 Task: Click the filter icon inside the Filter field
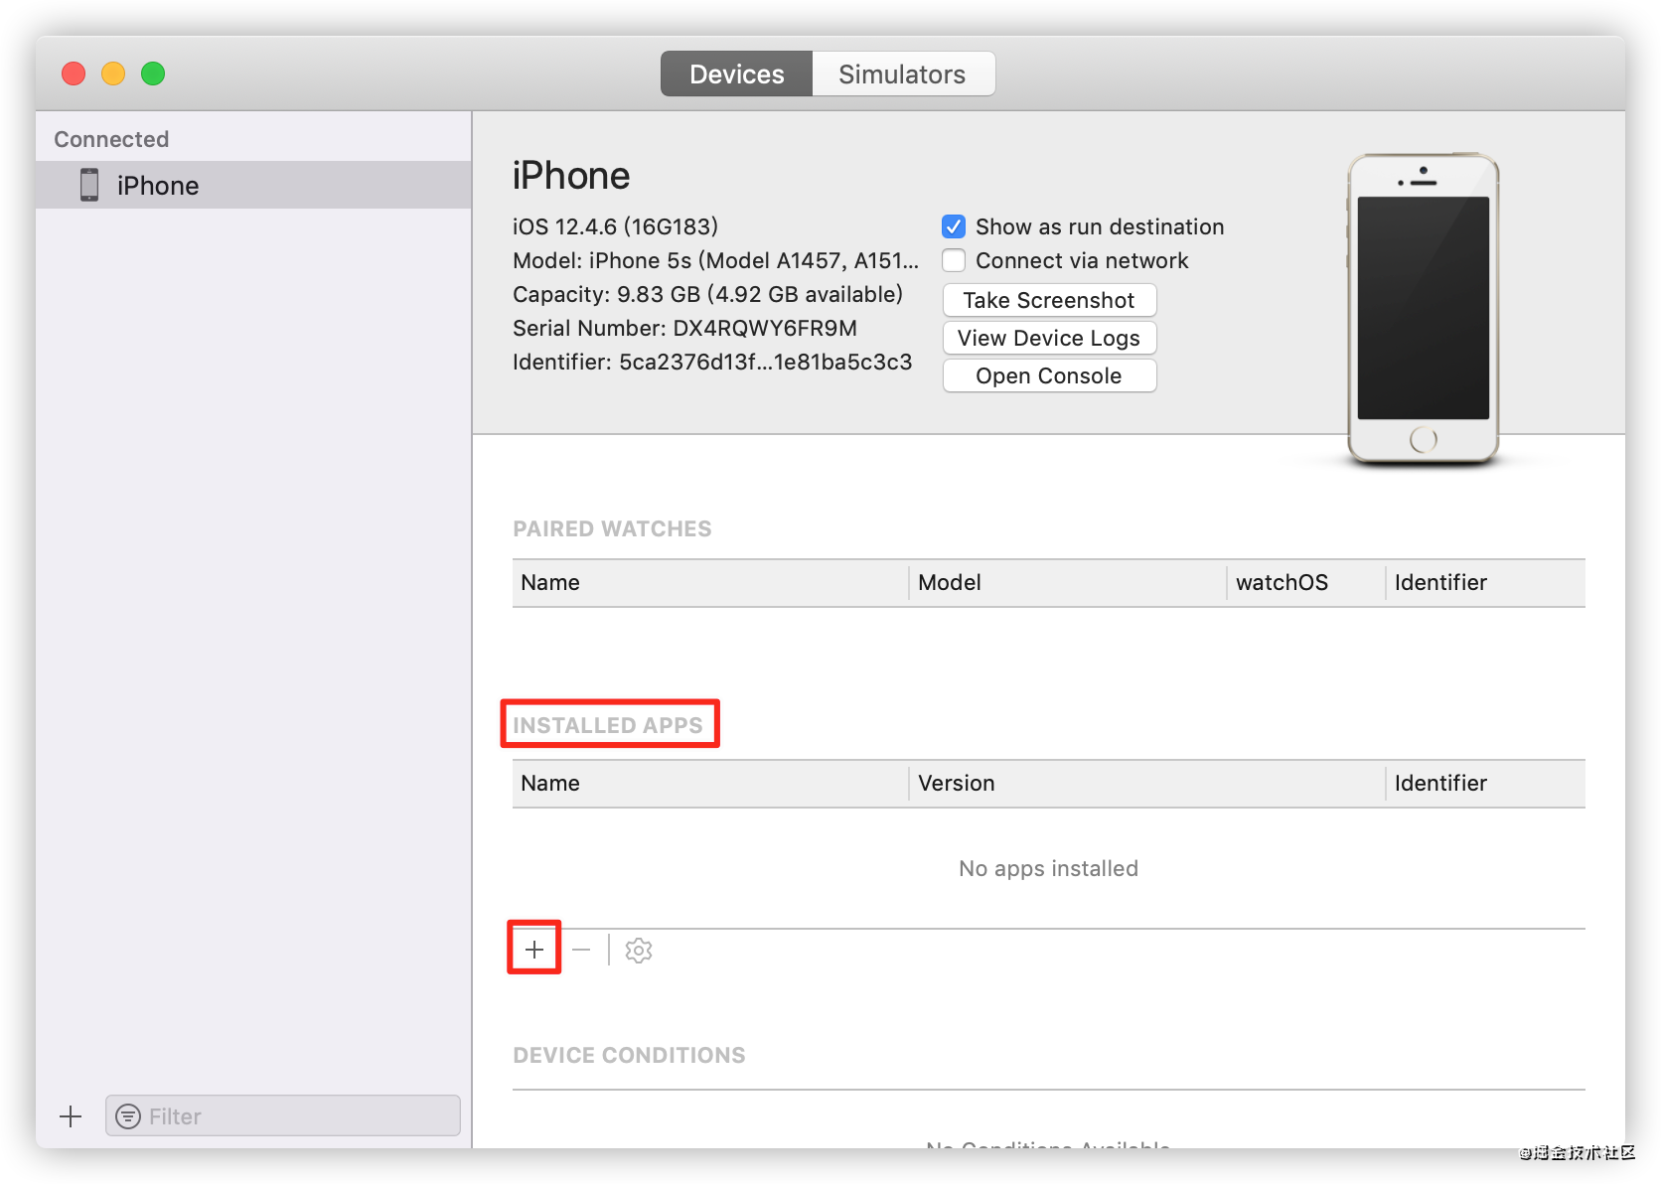coord(128,1116)
